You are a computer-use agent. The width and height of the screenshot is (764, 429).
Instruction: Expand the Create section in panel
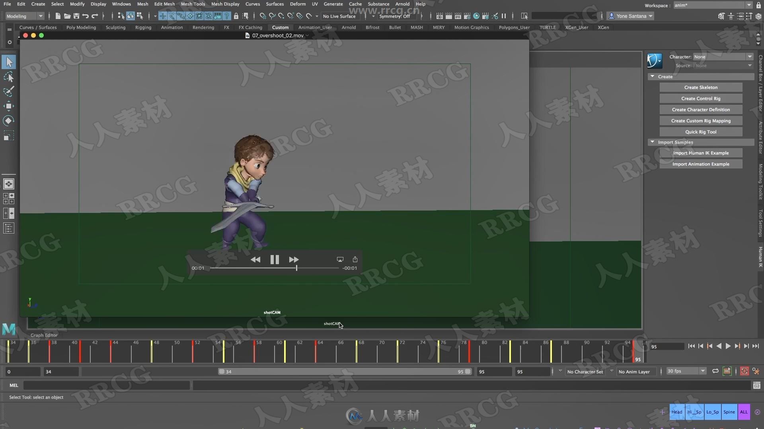click(x=653, y=76)
